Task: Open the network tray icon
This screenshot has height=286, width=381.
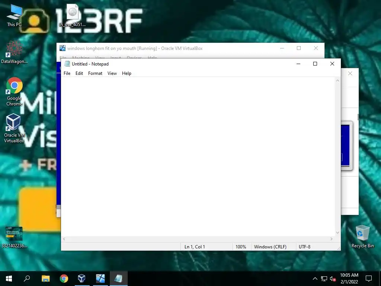Action: tap(324, 279)
